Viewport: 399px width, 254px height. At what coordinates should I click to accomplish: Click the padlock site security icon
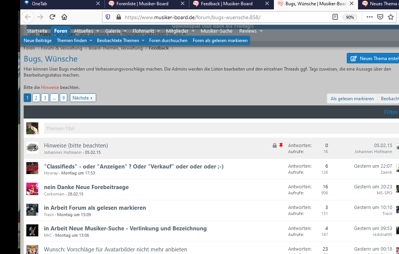(118, 17)
